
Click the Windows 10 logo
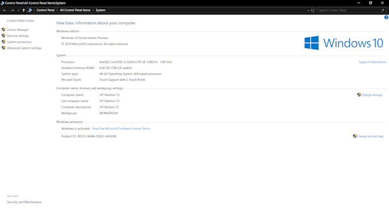[x=344, y=43]
